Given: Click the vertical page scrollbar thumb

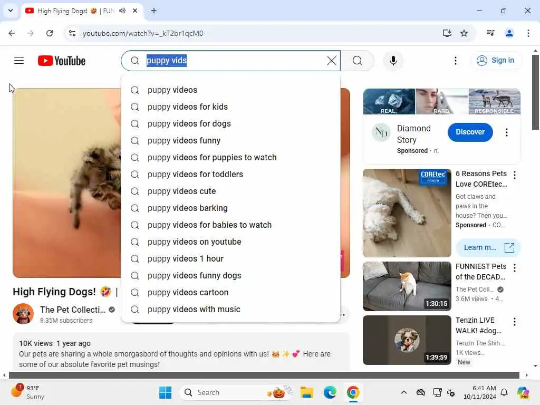Looking at the screenshot, I should click(535, 92).
